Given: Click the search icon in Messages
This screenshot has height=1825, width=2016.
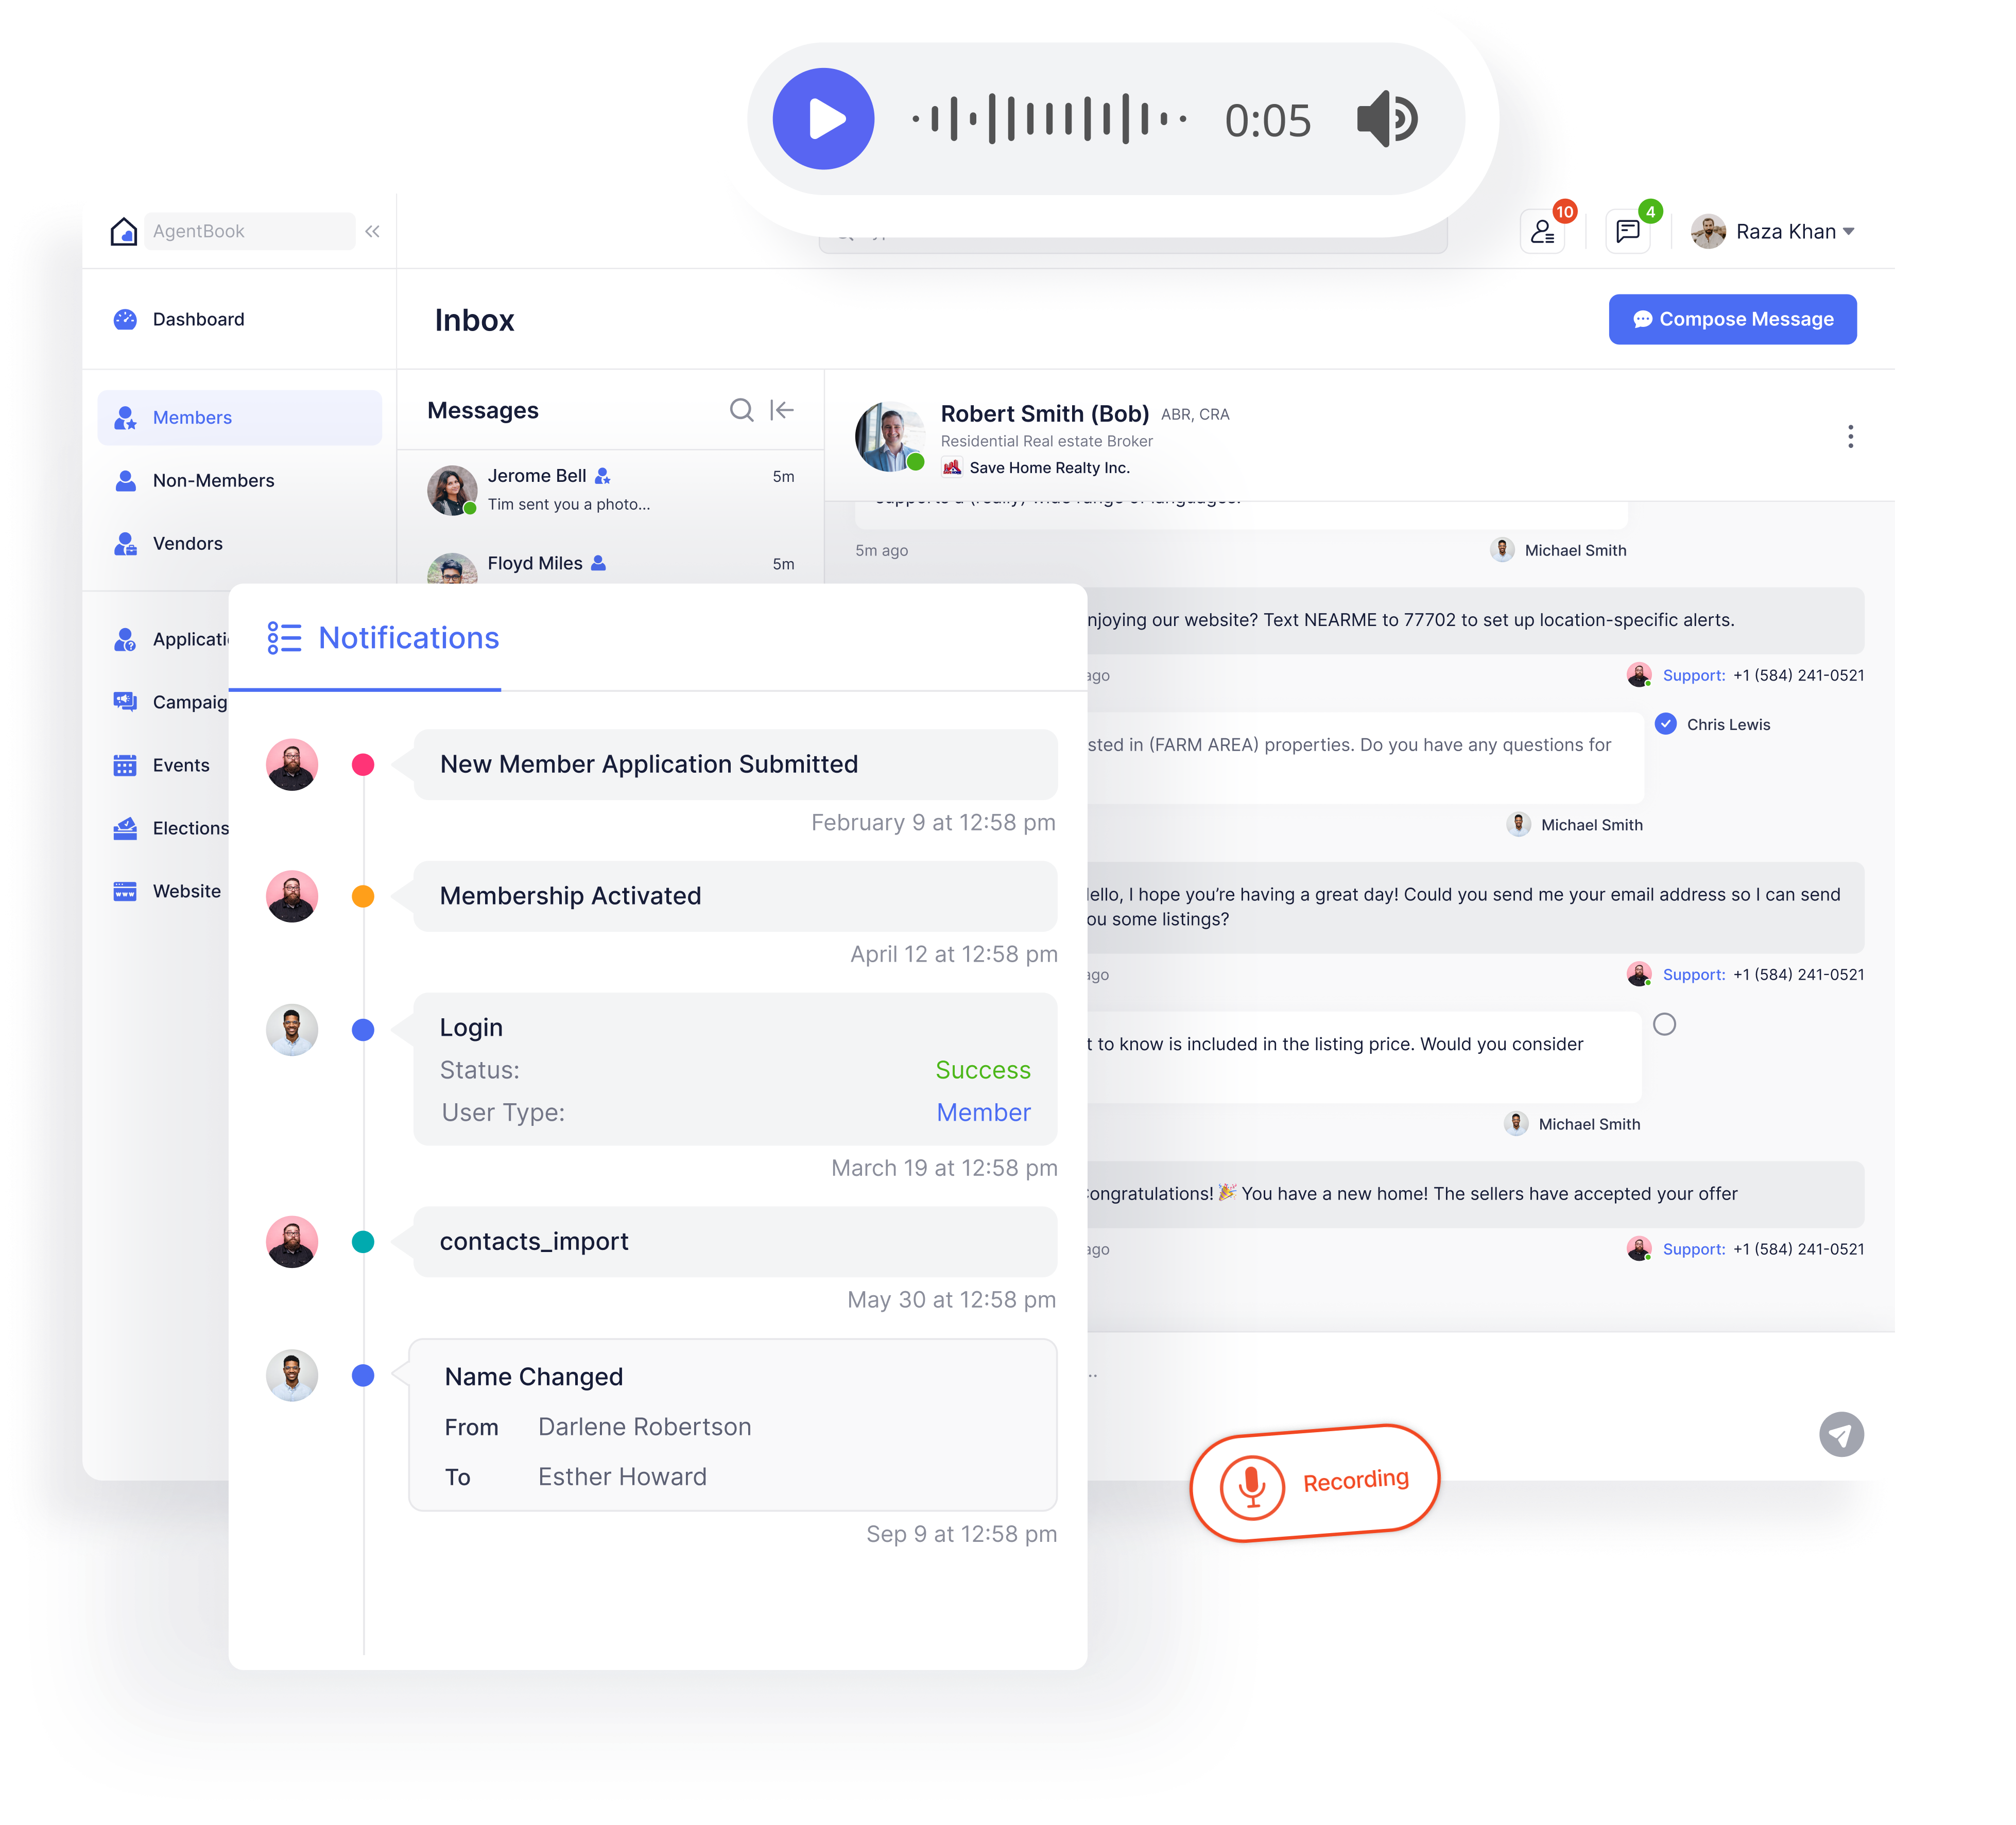Looking at the screenshot, I should click(741, 411).
